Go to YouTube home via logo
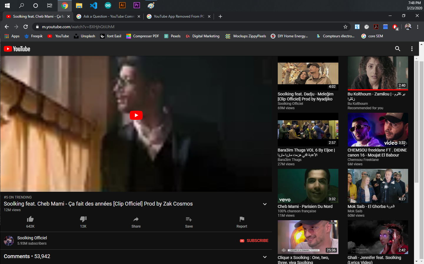 click(17, 49)
